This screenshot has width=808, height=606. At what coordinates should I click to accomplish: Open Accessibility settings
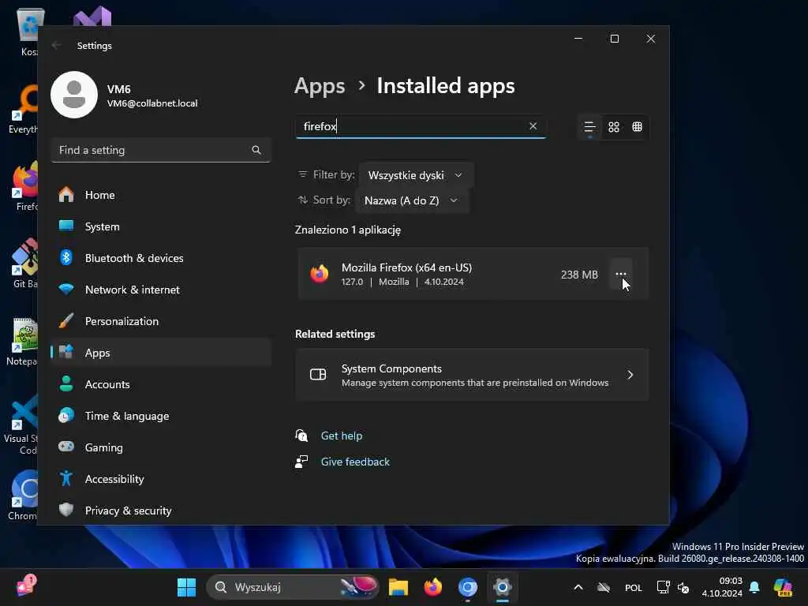(x=161, y=479)
